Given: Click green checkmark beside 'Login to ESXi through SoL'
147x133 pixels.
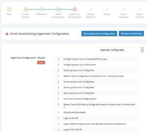Looking at the screenshot, I should pyautogui.click(x=58, y=124).
